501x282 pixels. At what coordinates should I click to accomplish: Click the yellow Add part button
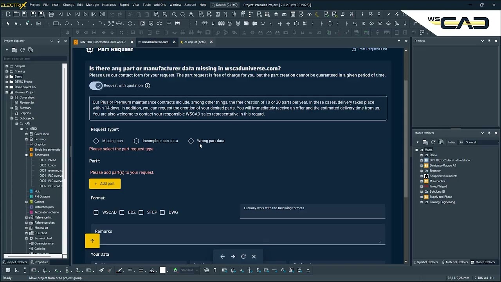105,184
